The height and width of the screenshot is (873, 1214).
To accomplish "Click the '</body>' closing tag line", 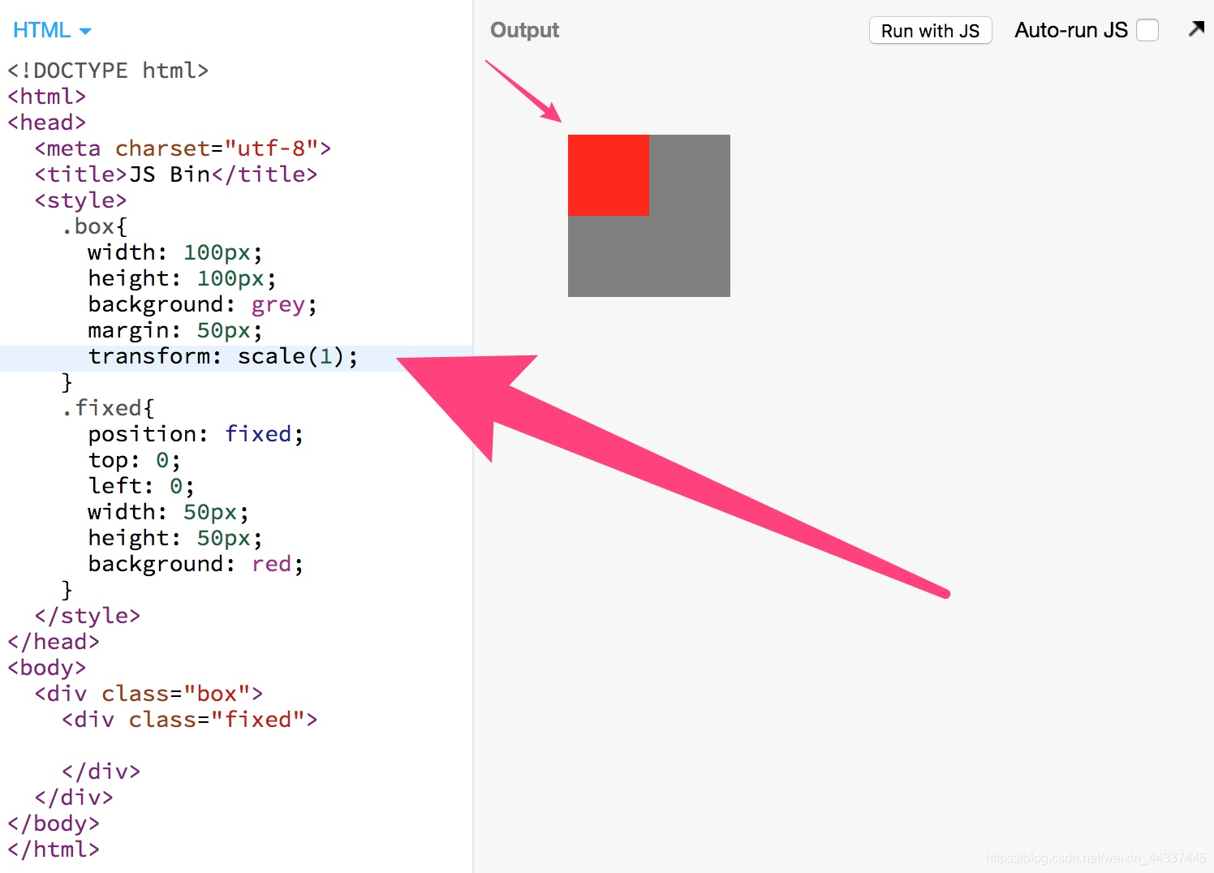I will (54, 824).
